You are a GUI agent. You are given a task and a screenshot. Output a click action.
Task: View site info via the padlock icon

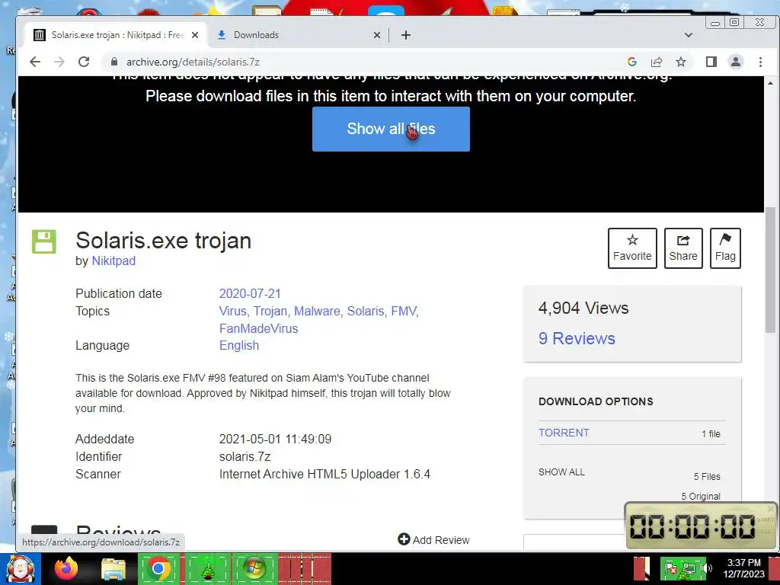(x=114, y=62)
